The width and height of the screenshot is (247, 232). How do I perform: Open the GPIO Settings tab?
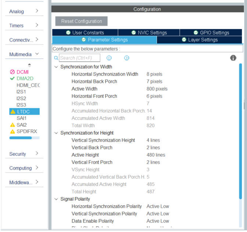[211, 33]
